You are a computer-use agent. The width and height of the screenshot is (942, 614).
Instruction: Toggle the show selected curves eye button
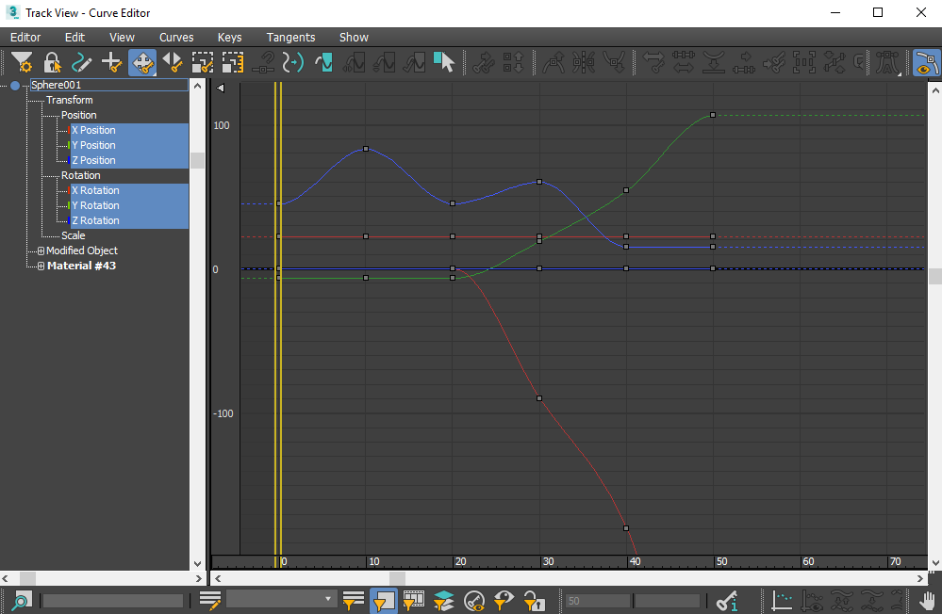pyautogui.click(x=926, y=62)
